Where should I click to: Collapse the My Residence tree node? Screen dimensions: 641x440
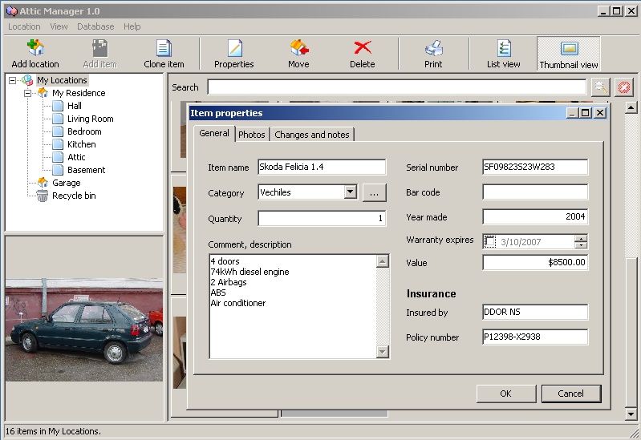pyautogui.click(x=27, y=93)
